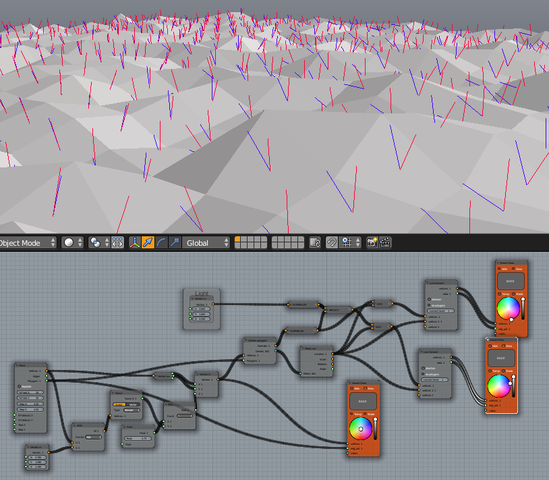Viewport: 549px width, 480px height.
Task: Click the OpenGL render image camera icon
Action: [x=372, y=243]
